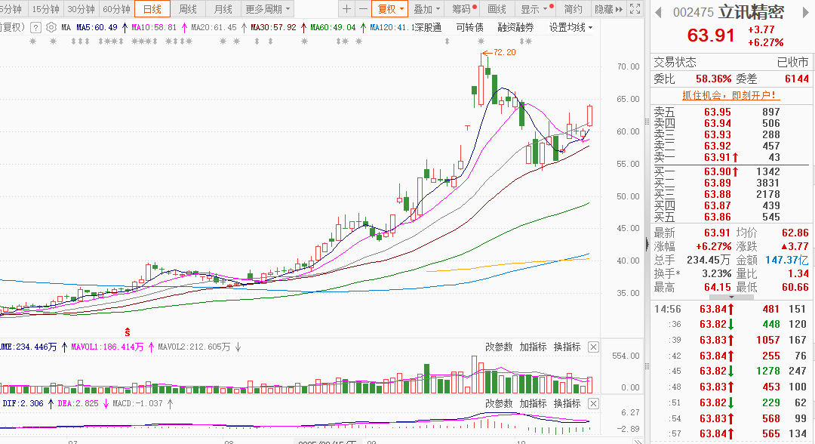Select 月线 monthly chart tab
This screenshot has width=815, height=444.
click(223, 9)
